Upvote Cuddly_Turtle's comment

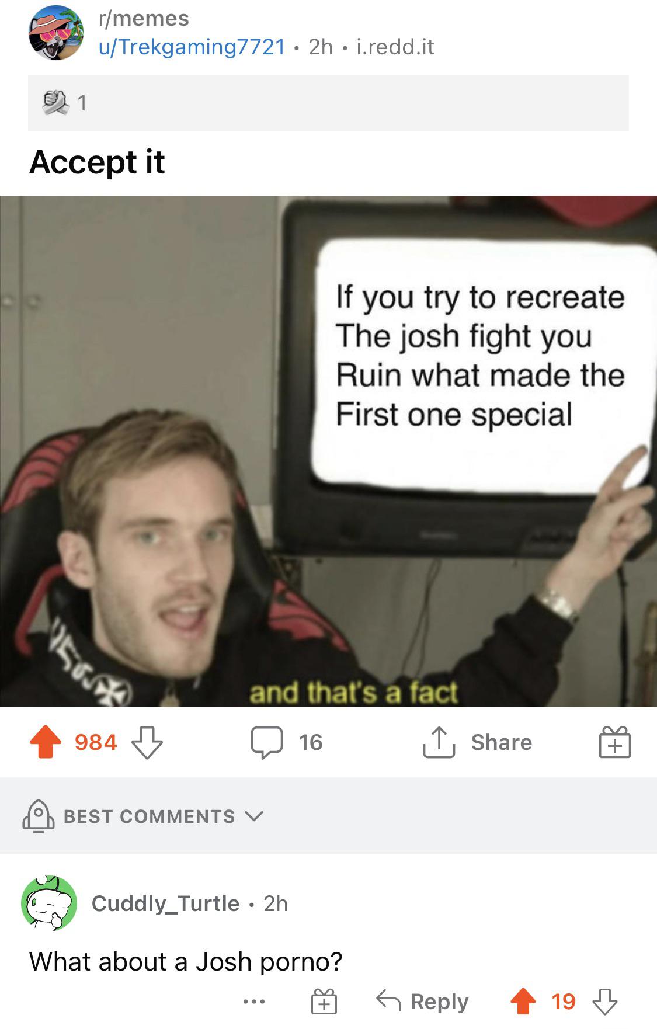click(x=523, y=1001)
